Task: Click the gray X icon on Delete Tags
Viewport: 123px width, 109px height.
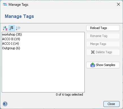Action: click(x=93, y=52)
